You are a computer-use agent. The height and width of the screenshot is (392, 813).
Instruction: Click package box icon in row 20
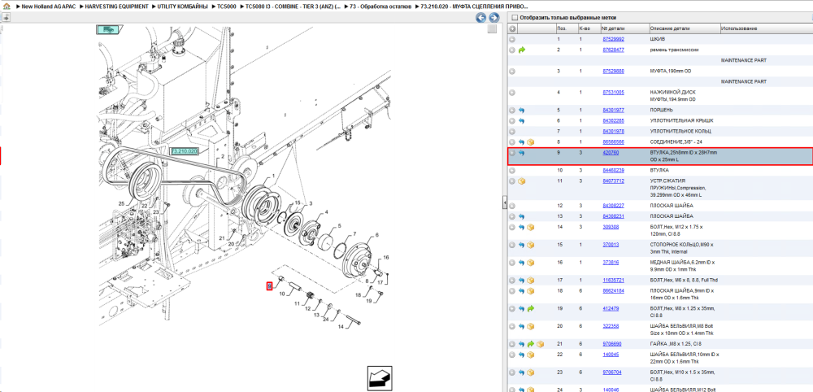coord(530,326)
